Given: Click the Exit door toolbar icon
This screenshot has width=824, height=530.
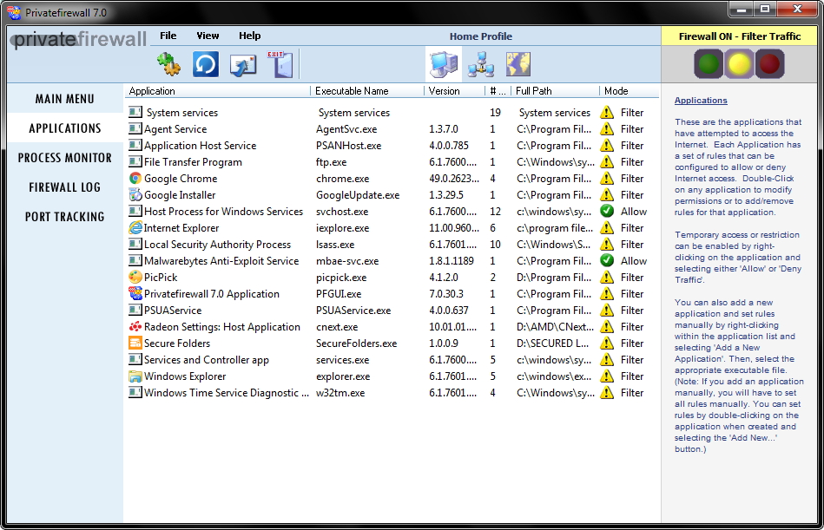Looking at the screenshot, I should (x=280, y=64).
